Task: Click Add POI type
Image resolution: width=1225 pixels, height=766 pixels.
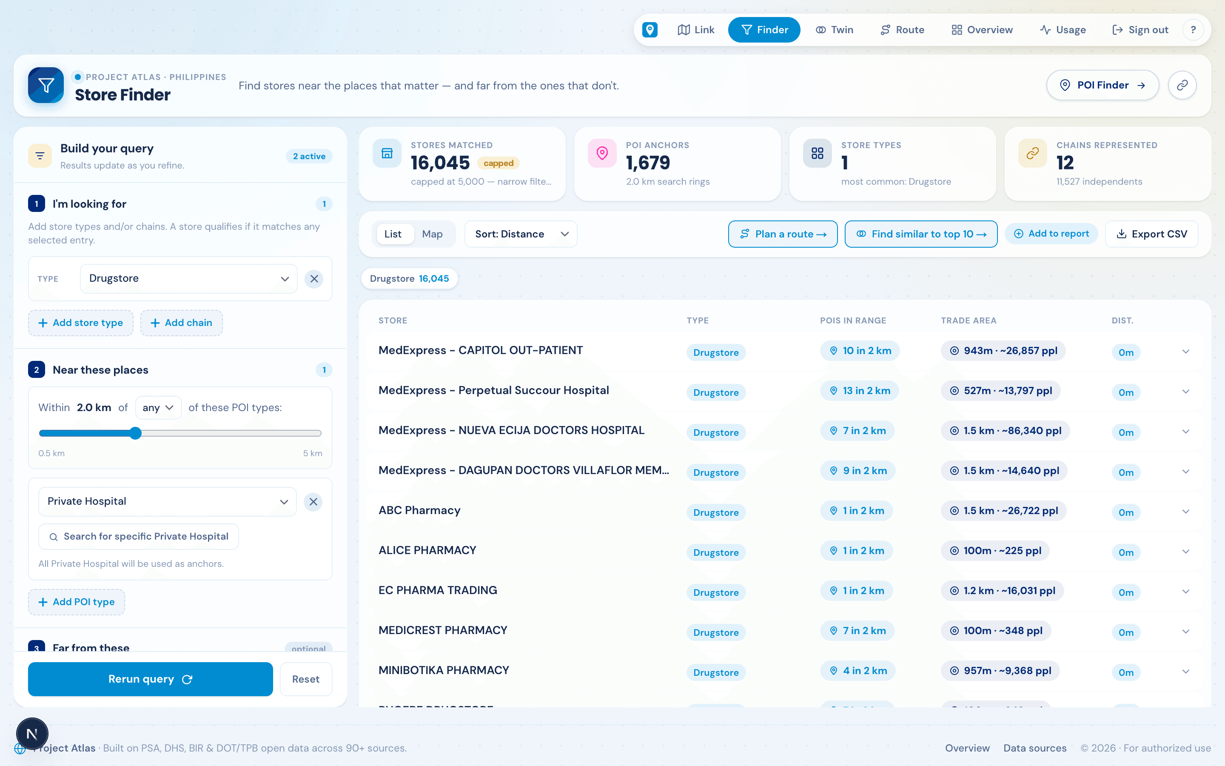Action: [x=77, y=602]
